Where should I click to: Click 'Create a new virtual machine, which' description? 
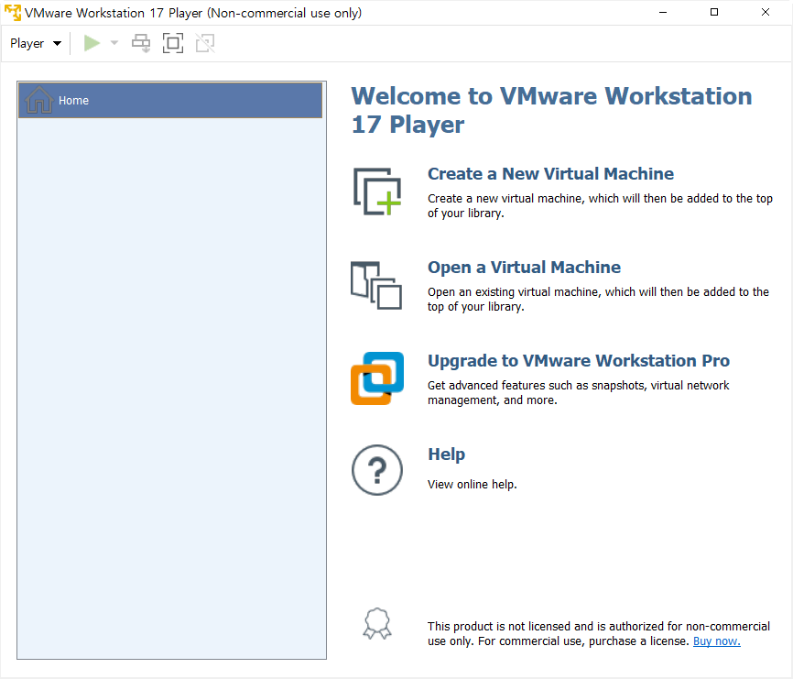(600, 206)
